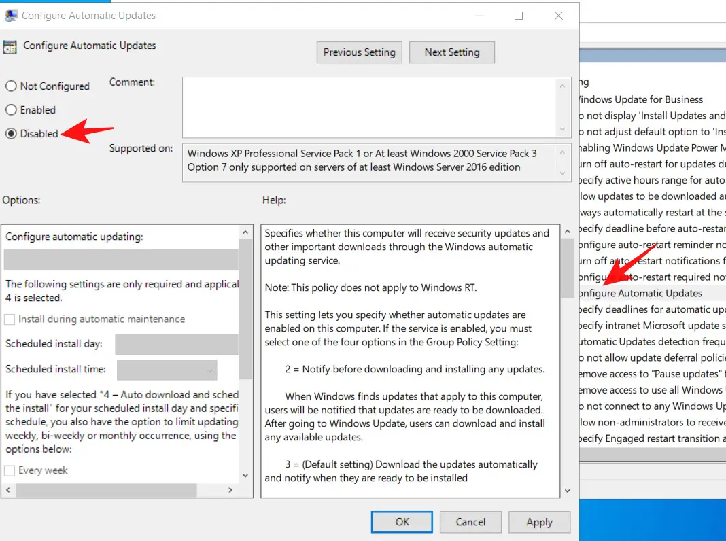Select Do not adjust default option policy in background

(653, 132)
